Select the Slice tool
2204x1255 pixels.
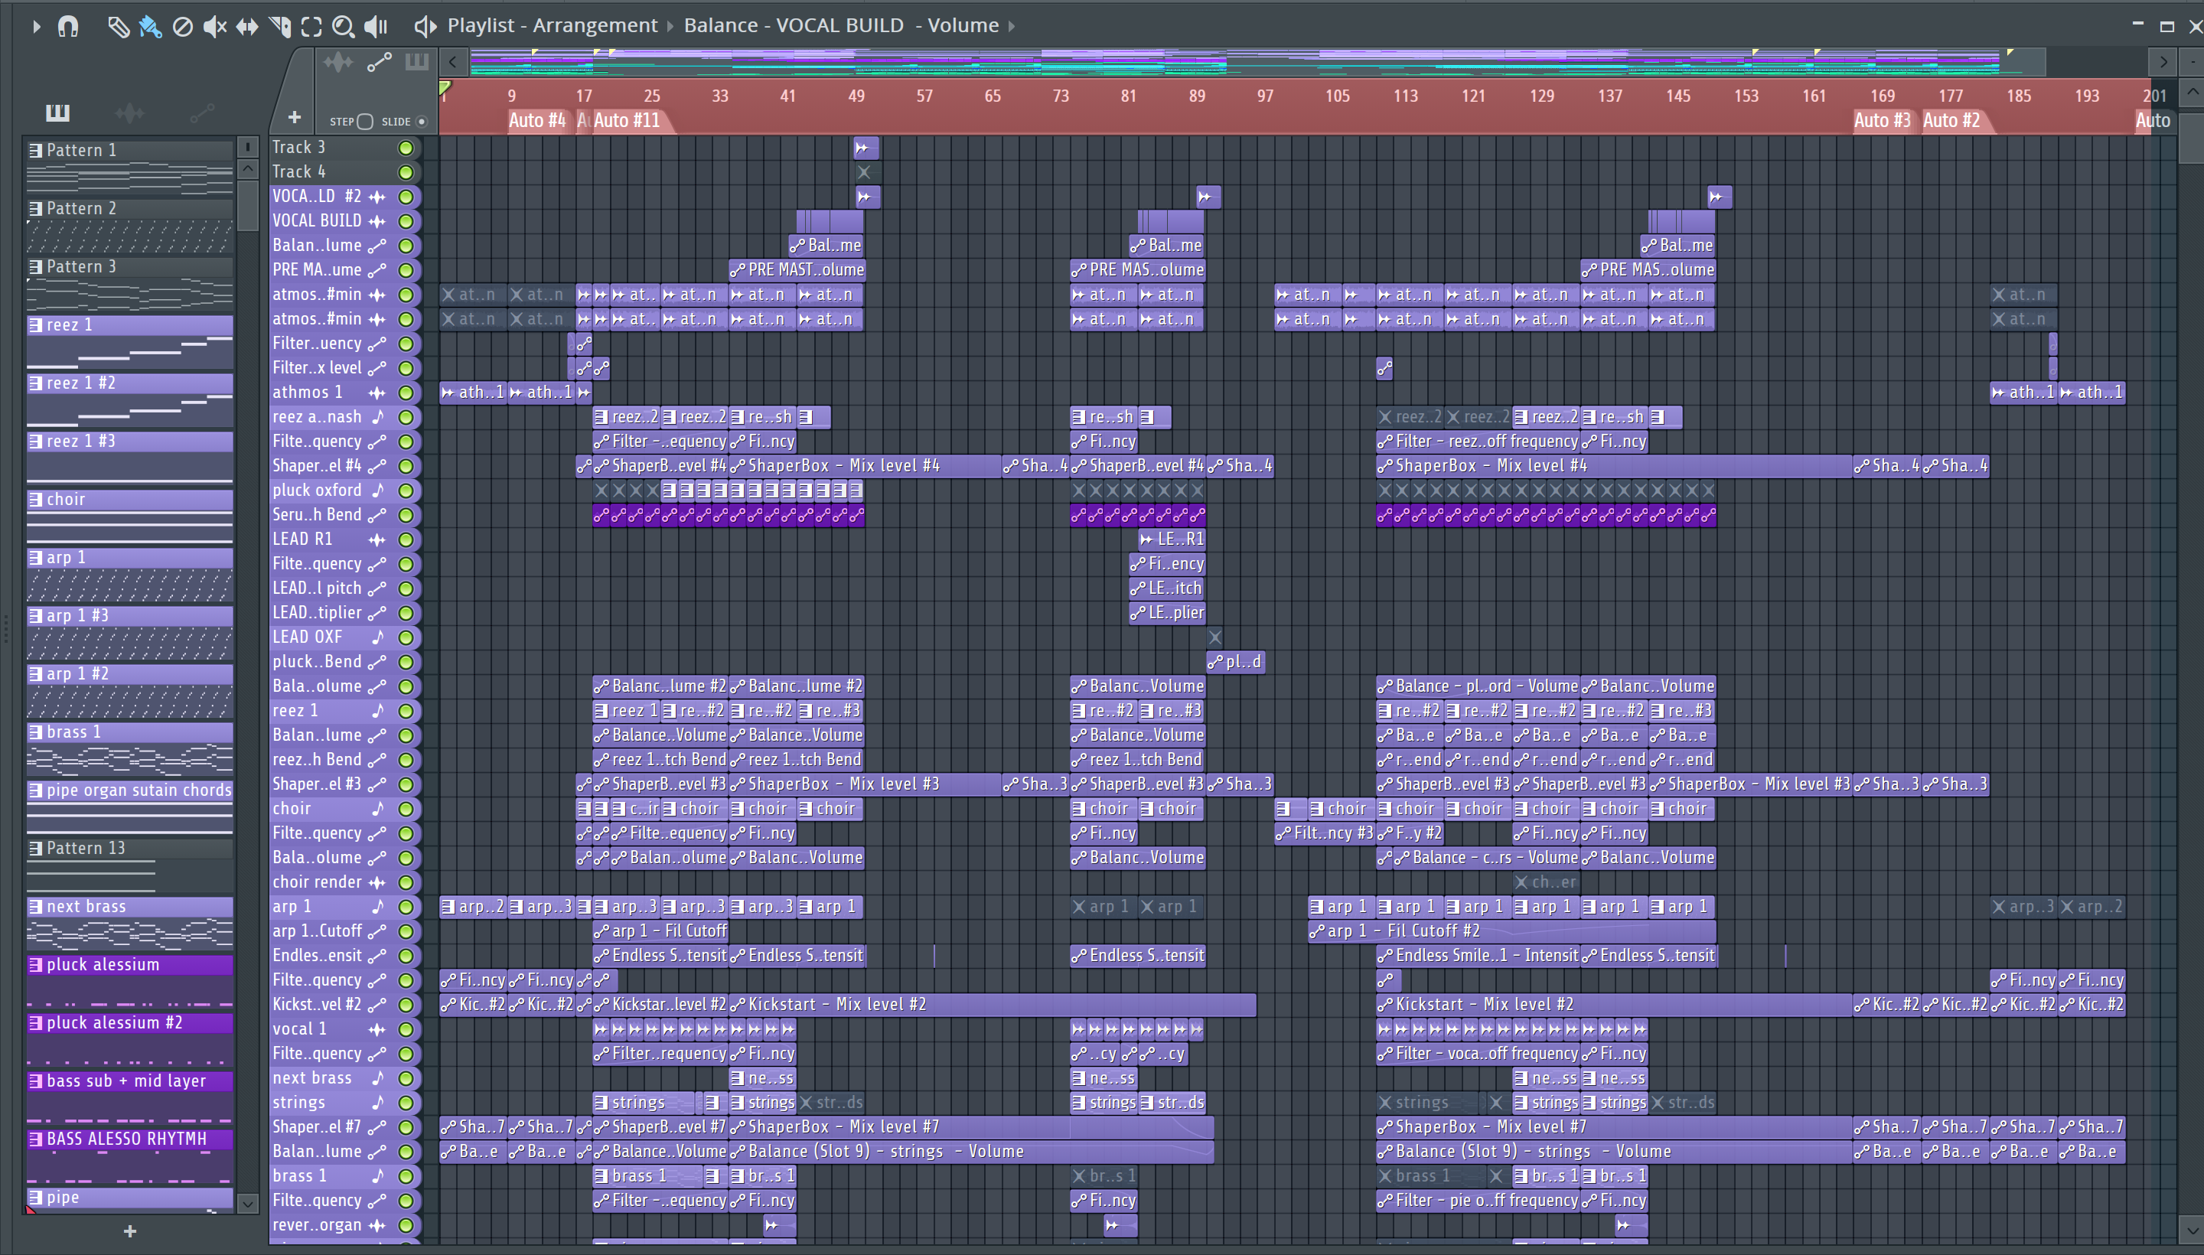point(279,27)
